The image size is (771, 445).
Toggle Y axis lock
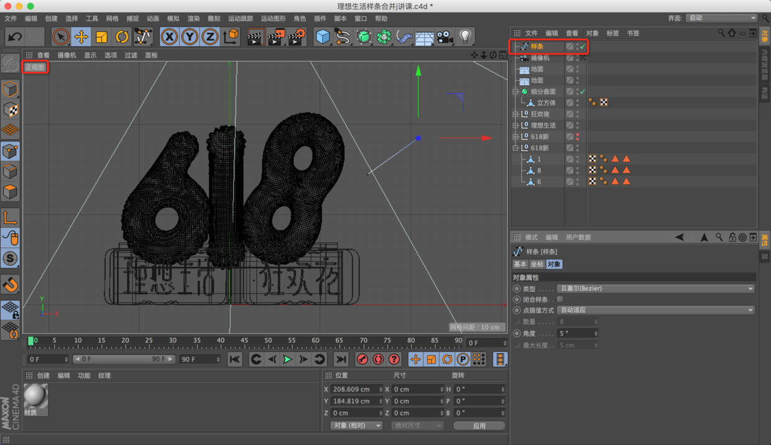pos(190,37)
